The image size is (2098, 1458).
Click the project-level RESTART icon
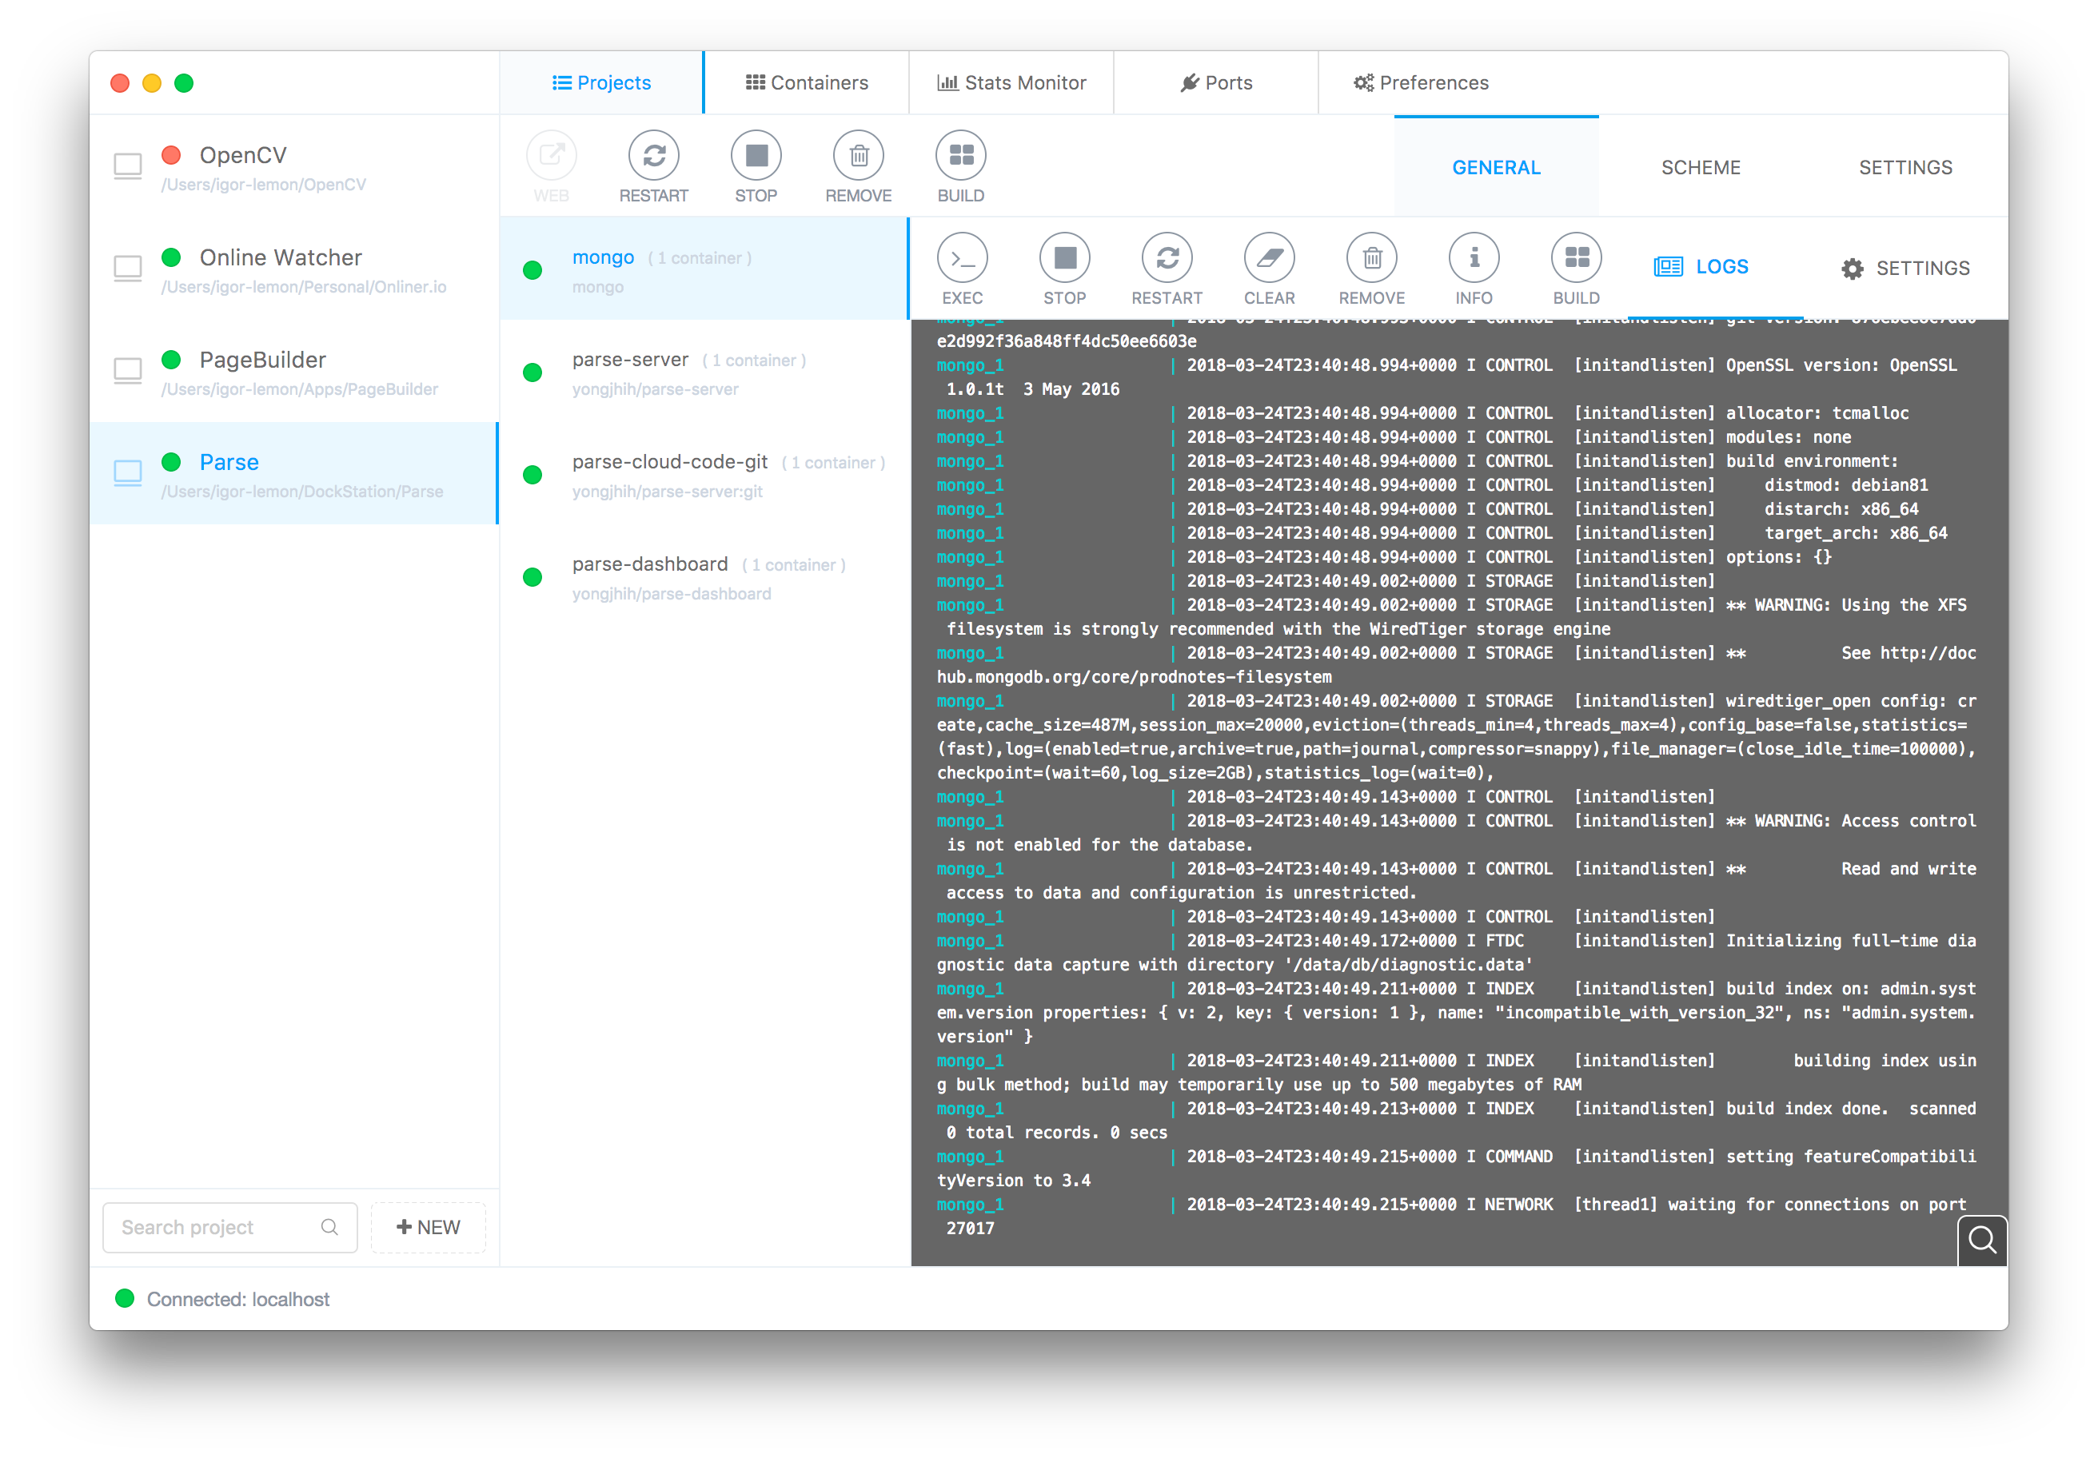[x=653, y=156]
